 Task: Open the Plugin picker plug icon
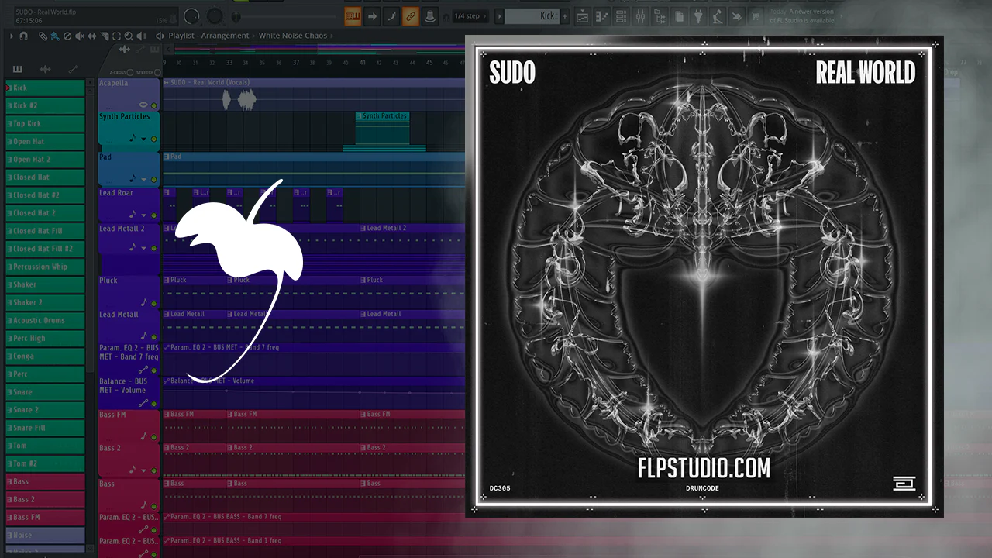[x=697, y=16]
